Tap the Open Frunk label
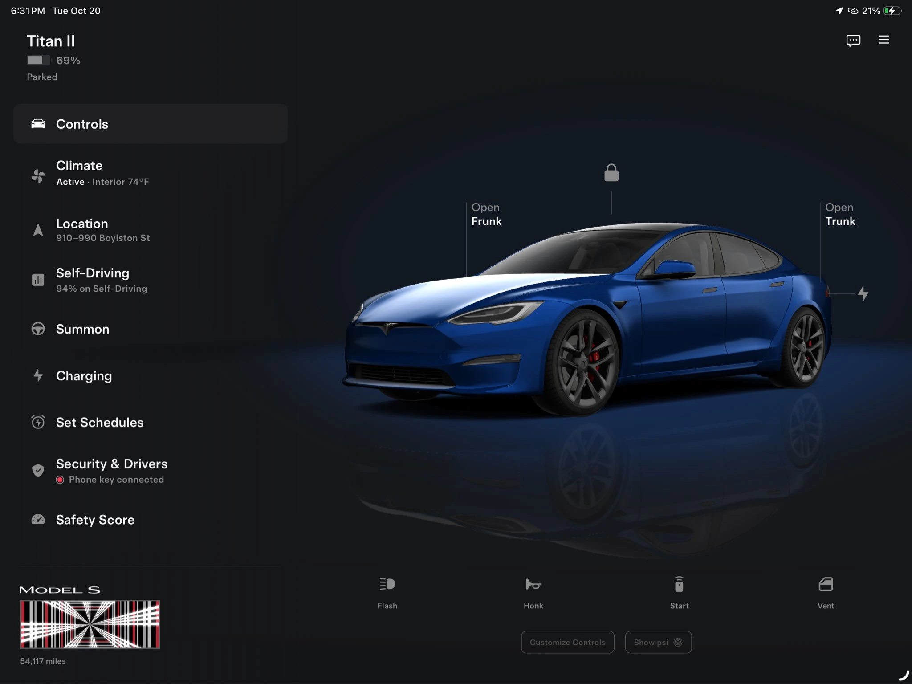The width and height of the screenshot is (912, 684). pos(486,214)
